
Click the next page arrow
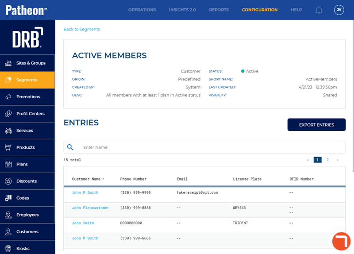[337, 160]
